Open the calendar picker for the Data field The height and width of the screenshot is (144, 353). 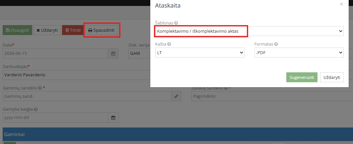tap(113, 54)
